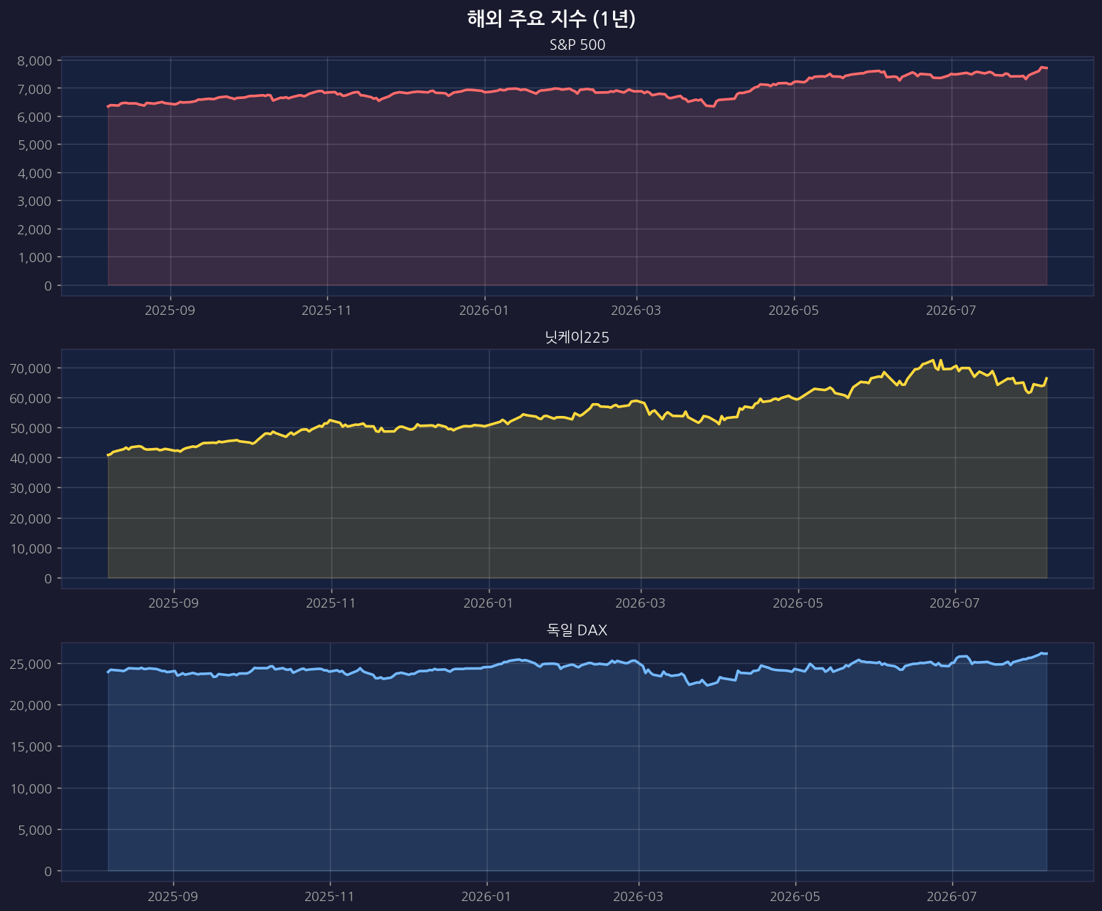1102x911 pixels.
Task: Select 2026-07 label on S&P 500 axis
Action: 952,311
